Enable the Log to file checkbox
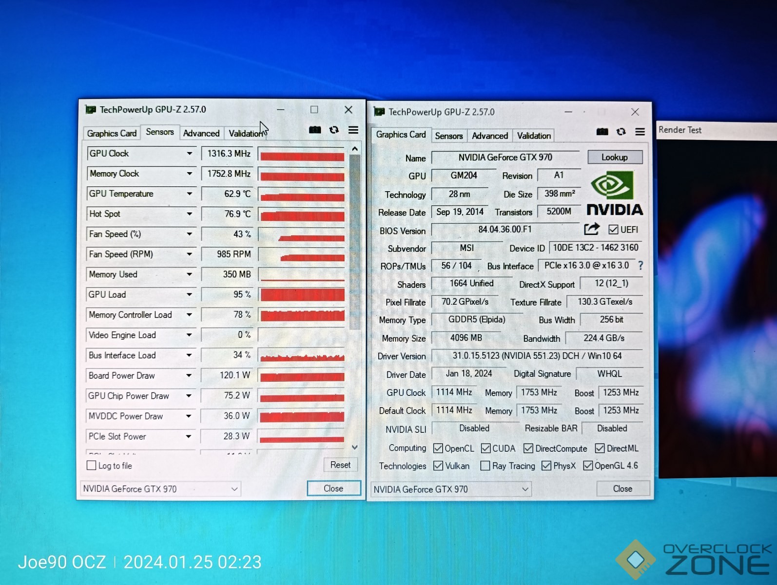The image size is (777, 585). pyautogui.click(x=91, y=466)
